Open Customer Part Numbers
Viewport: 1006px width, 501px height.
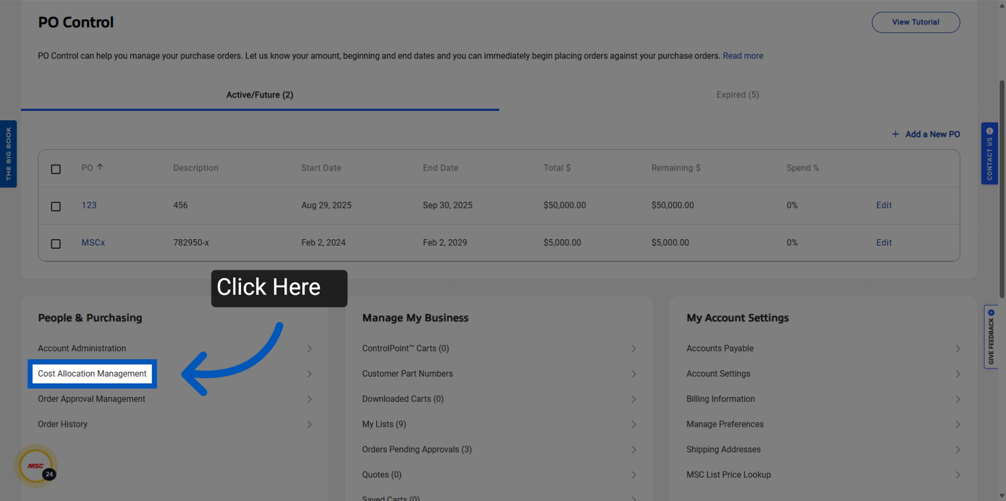[408, 374]
